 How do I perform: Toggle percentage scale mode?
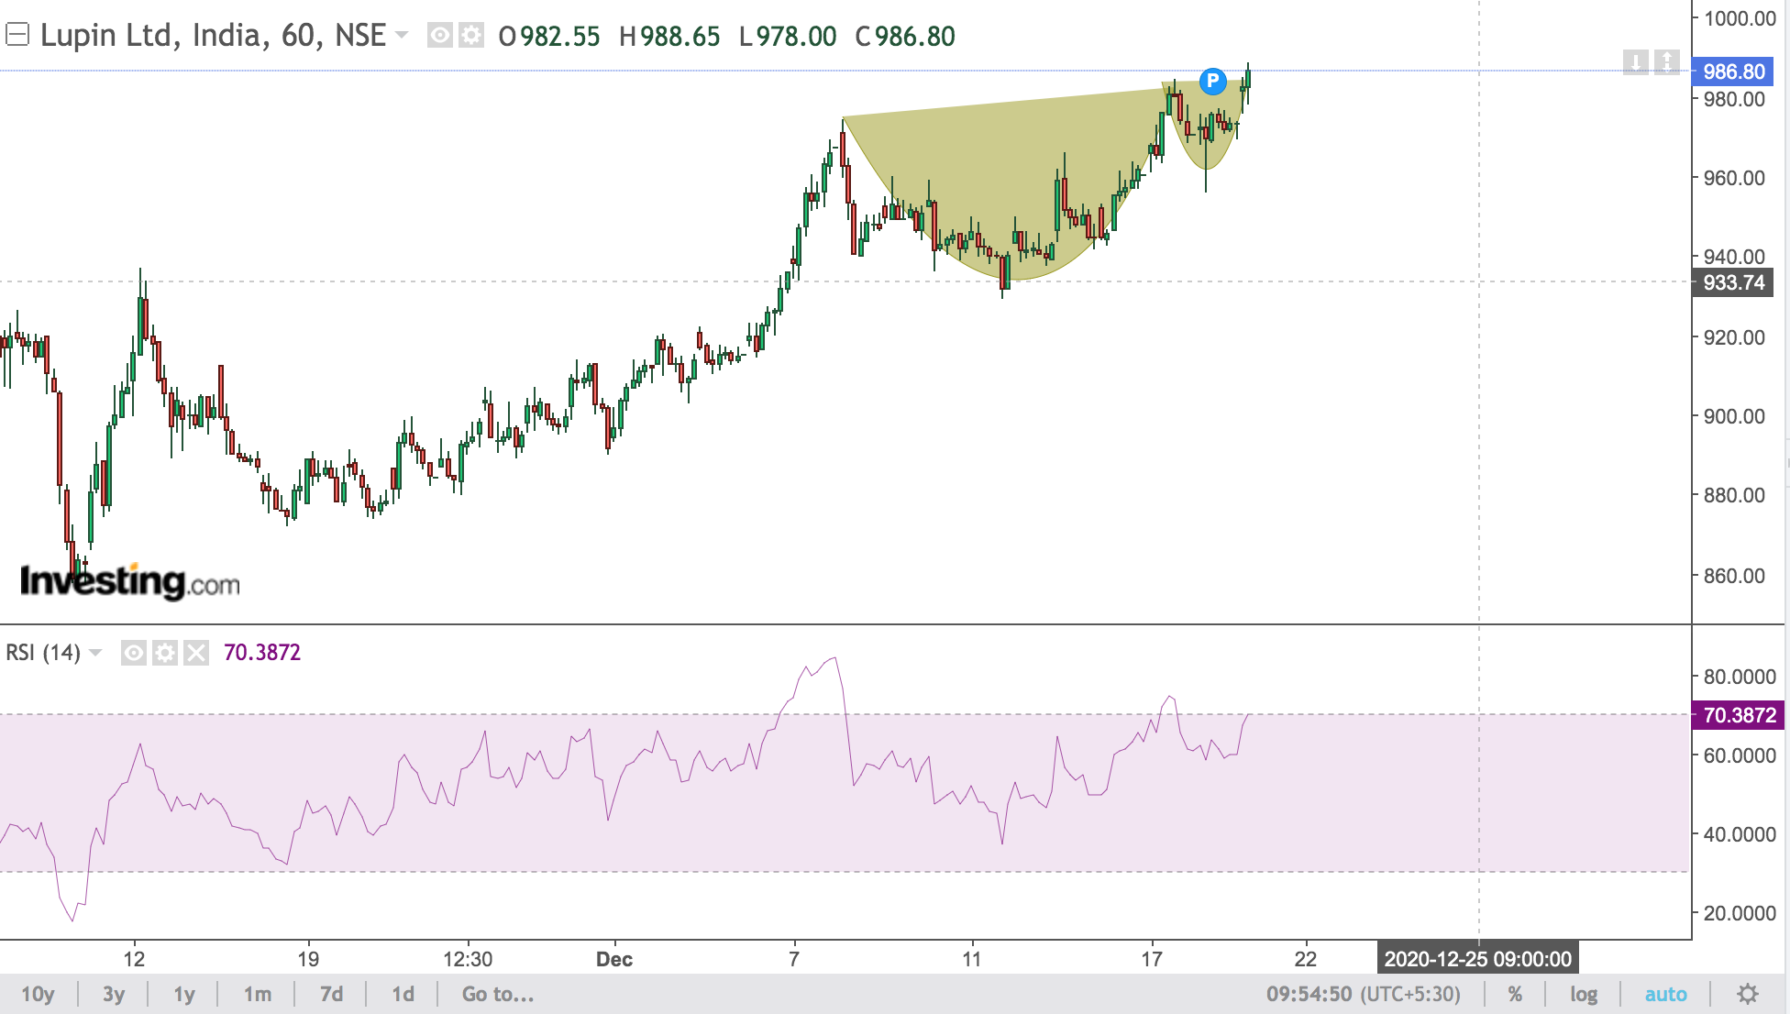[1515, 994]
